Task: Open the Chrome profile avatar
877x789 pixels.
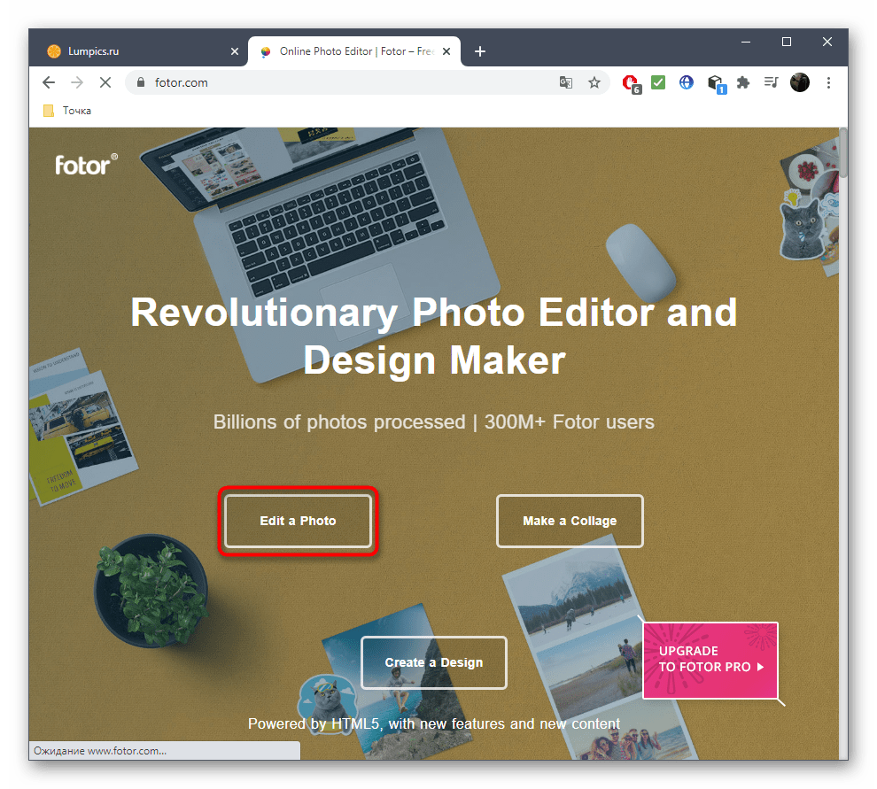Action: (799, 82)
